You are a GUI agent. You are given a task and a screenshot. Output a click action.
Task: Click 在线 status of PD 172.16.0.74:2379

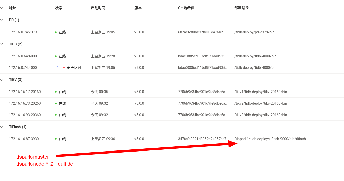tap(62, 32)
